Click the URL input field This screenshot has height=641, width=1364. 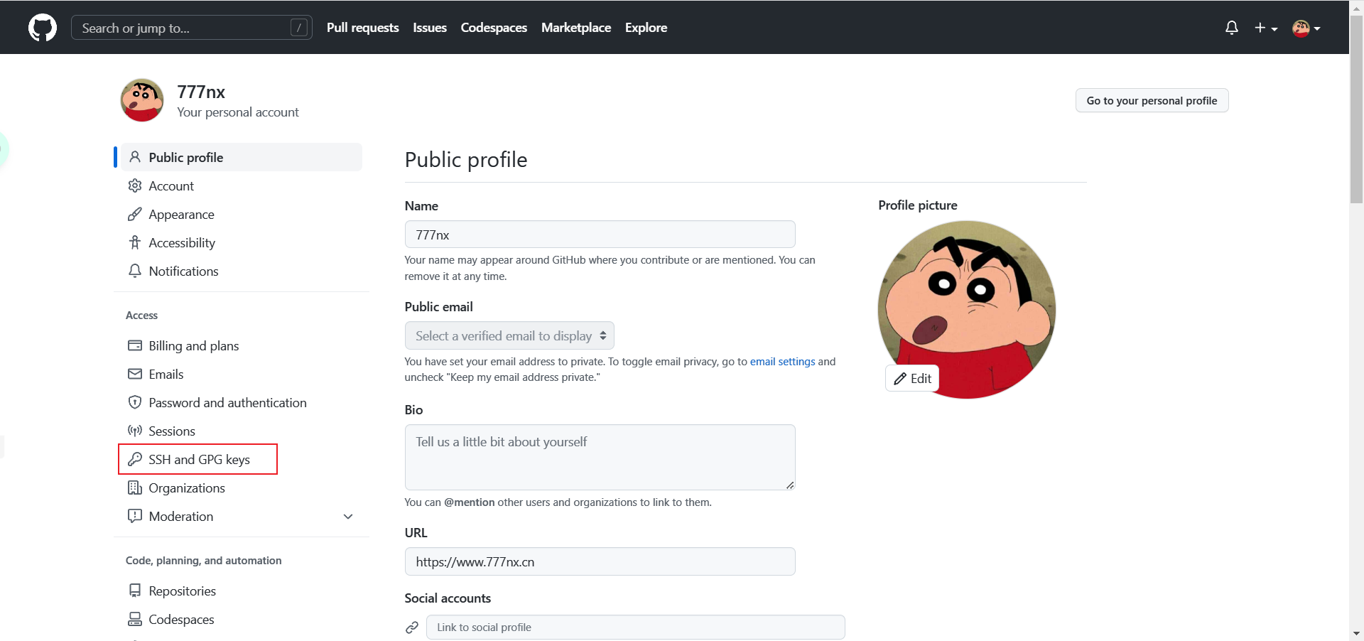tap(600, 561)
